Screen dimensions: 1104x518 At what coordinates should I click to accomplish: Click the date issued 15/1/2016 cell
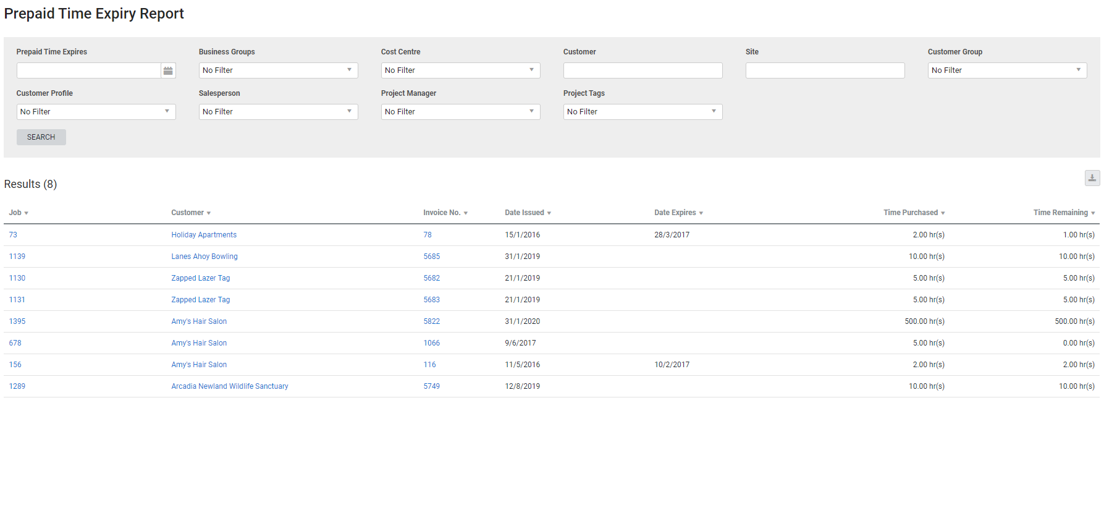[x=523, y=235]
